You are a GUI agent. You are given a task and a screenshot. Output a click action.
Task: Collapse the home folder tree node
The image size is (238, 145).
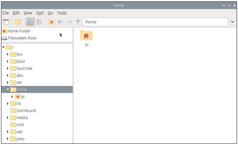coord(8,89)
